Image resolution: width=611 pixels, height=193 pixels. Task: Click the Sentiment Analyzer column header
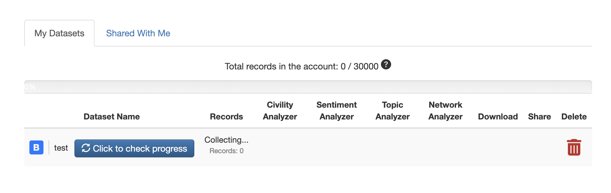336,111
